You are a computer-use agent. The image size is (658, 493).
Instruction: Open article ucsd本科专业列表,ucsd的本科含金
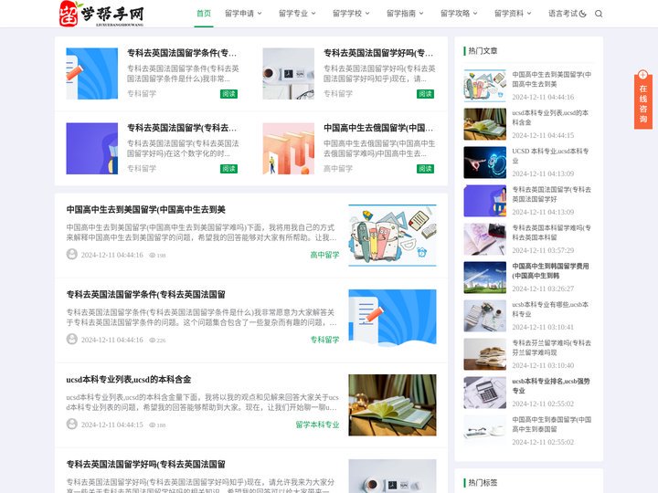[129, 380]
